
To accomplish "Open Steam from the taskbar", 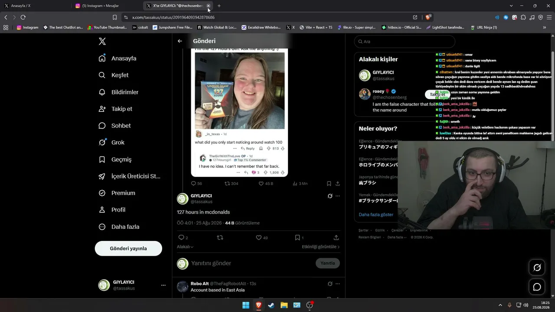I will click(271, 305).
